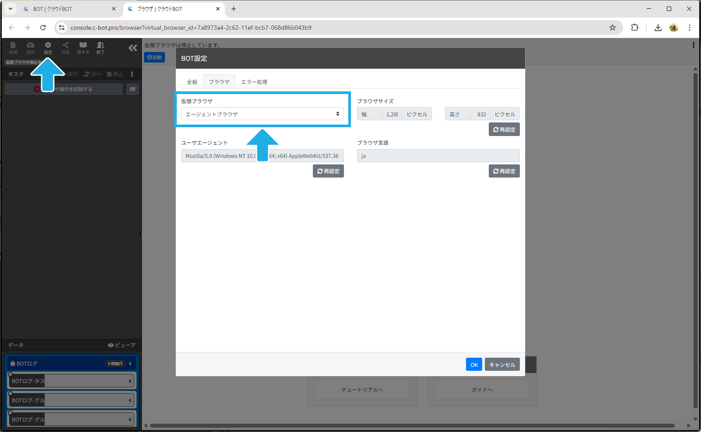Image resolution: width=701 pixels, height=432 pixels.
Task: Click the browser width value field
Action: point(392,114)
